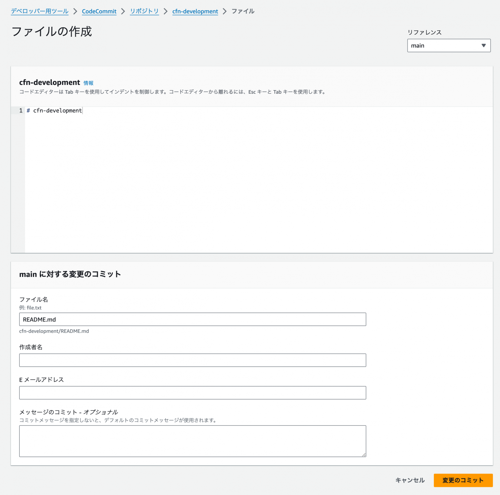
Task: Open the リポジトリ breadcrumb link
Action: coord(144,11)
